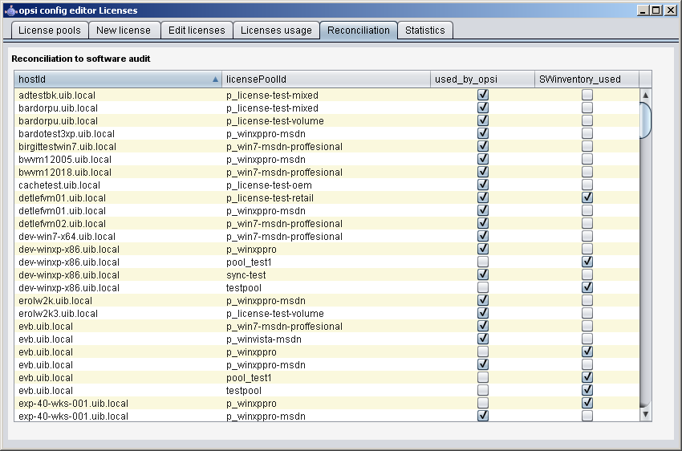Close the opsi config editor Licenses window
Image resolution: width=682 pixels, height=451 pixels.
[x=670, y=10]
